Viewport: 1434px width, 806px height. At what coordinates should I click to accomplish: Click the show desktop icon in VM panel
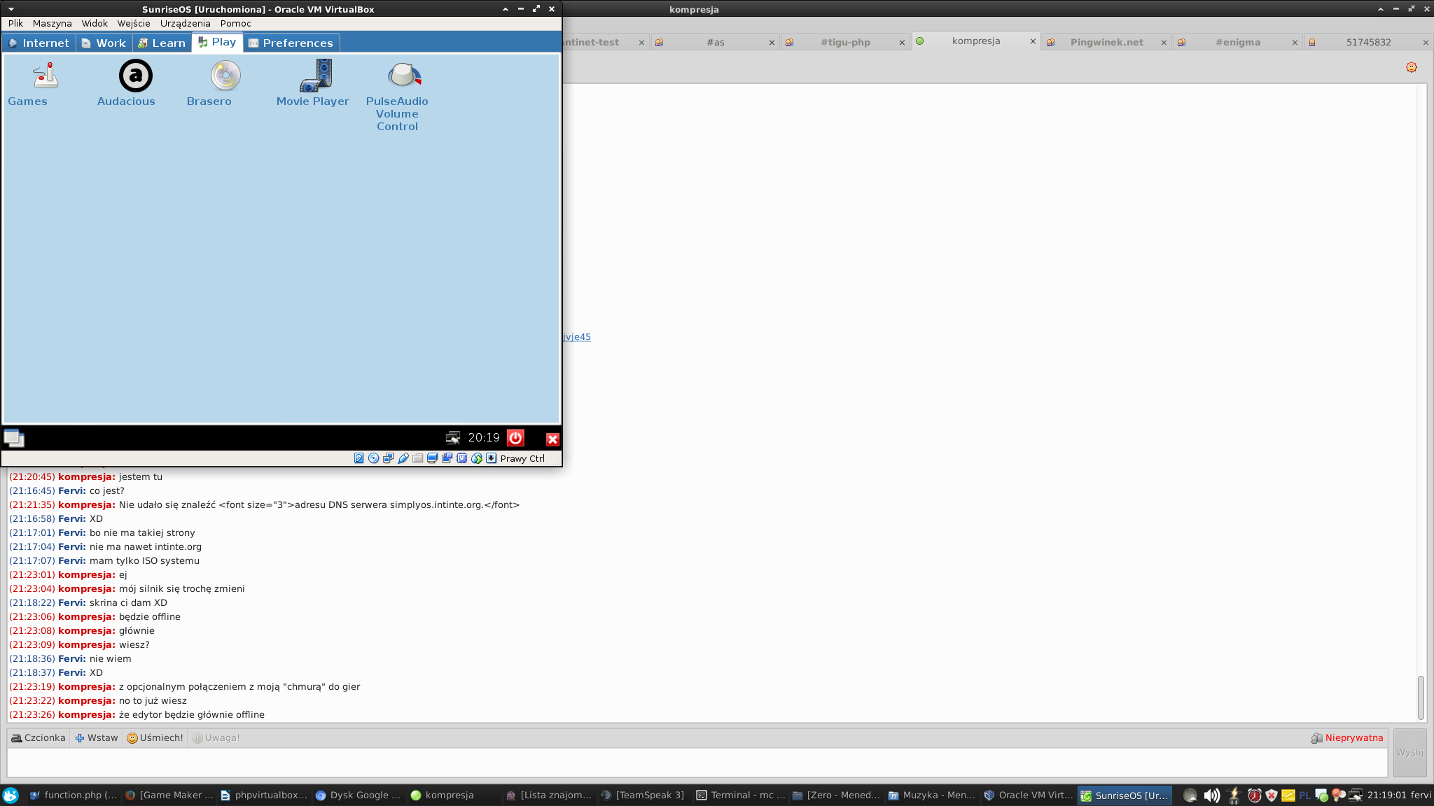click(14, 439)
